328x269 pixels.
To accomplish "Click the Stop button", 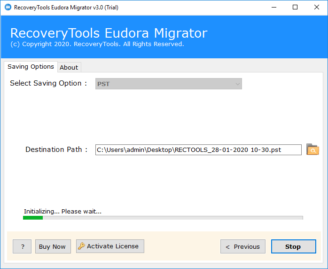I will [x=294, y=246].
